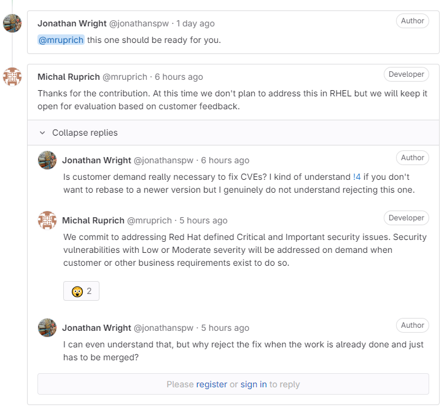Image resolution: width=447 pixels, height=410 pixels.
Task: Click Jonathan Wright's avatar on top comment
Action: 12,23
